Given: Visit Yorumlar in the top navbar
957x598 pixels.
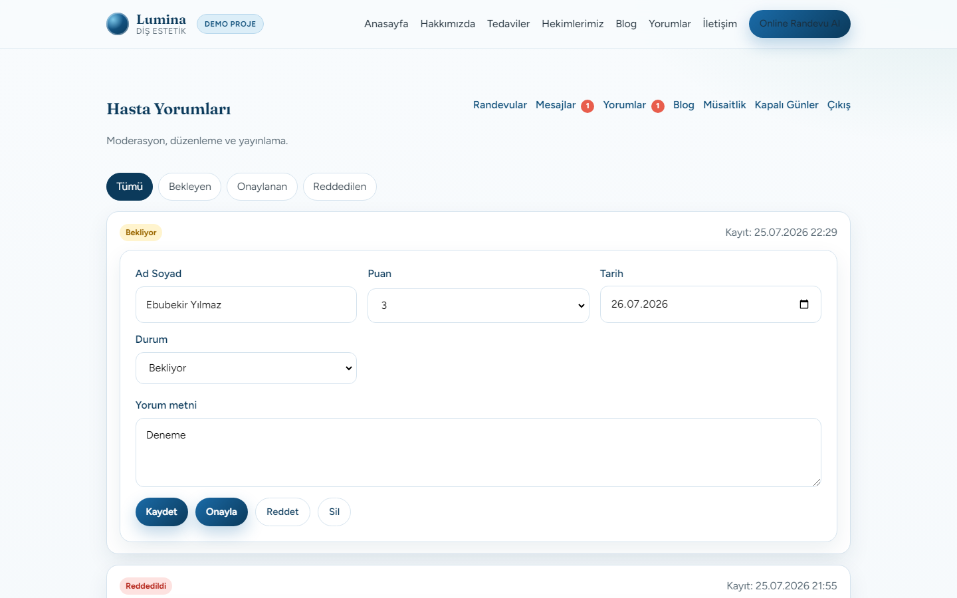Looking at the screenshot, I should point(670,24).
